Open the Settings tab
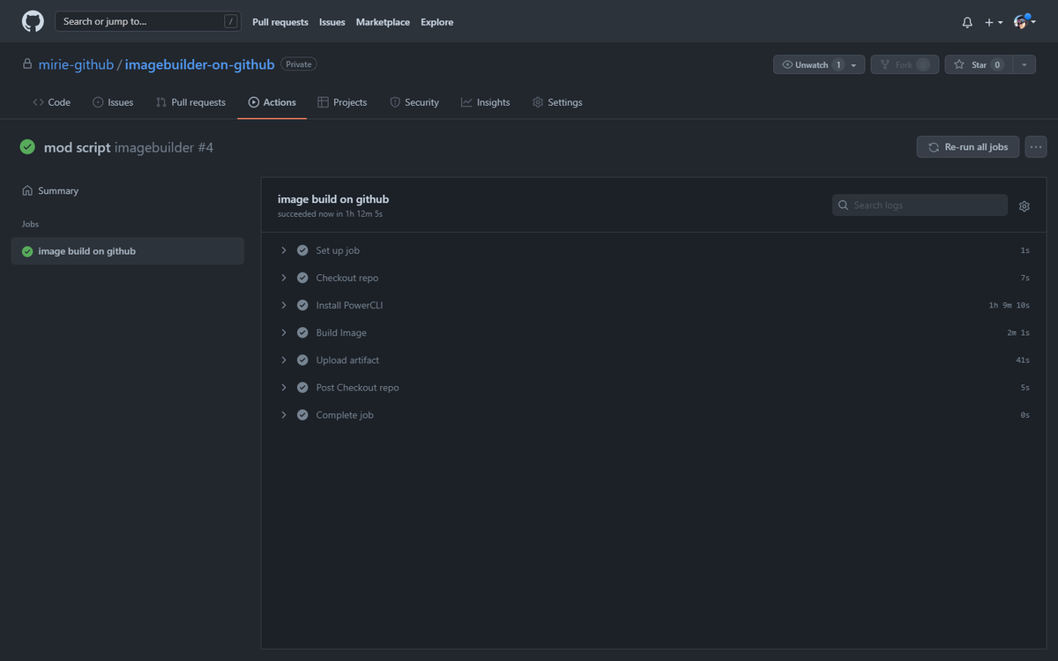Viewport: 1058px width, 661px height. point(557,102)
